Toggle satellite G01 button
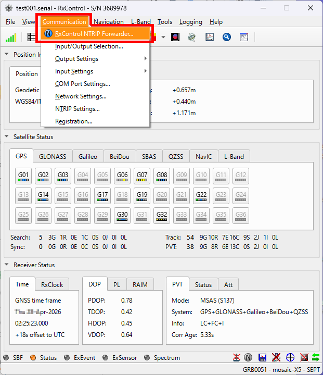323x375 pixels. coord(24,176)
